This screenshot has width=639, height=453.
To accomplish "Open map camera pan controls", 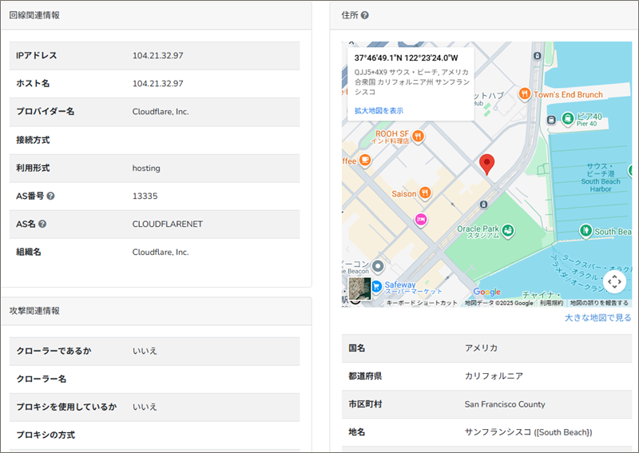I will (613, 281).
